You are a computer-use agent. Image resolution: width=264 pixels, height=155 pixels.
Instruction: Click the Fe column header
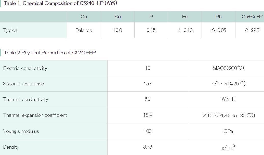(x=185, y=17)
